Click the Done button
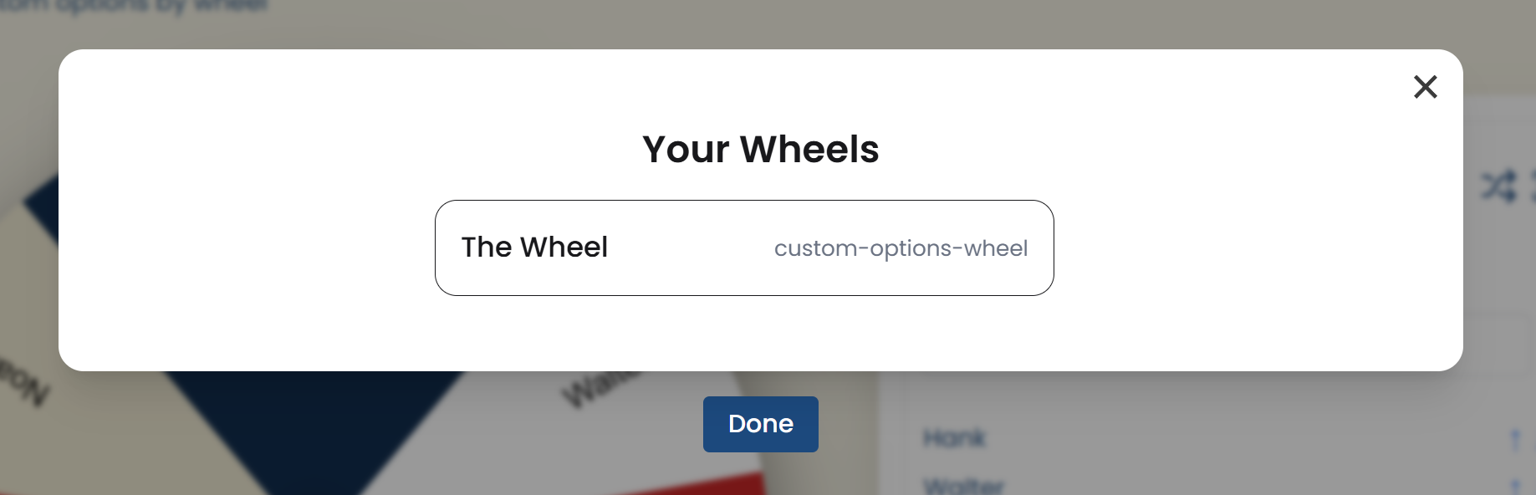The height and width of the screenshot is (495, 1536). [x=759, y=424]
